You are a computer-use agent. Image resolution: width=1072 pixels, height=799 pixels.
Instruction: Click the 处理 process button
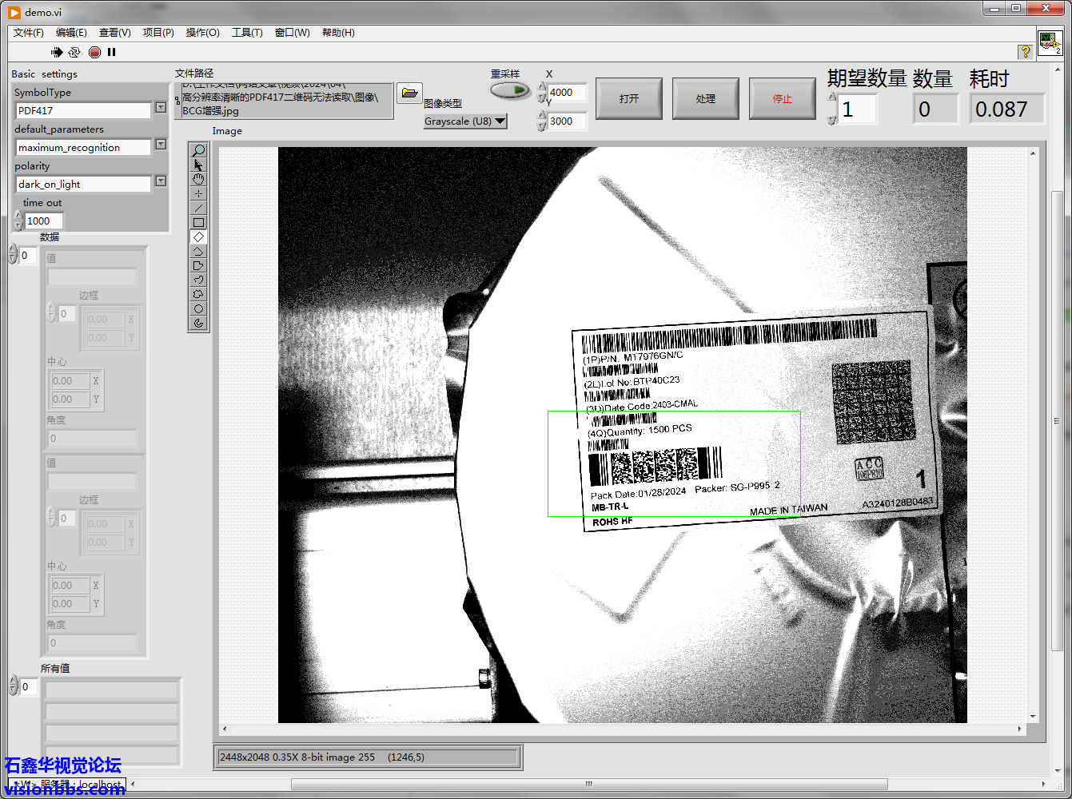(x=705, y=98)
